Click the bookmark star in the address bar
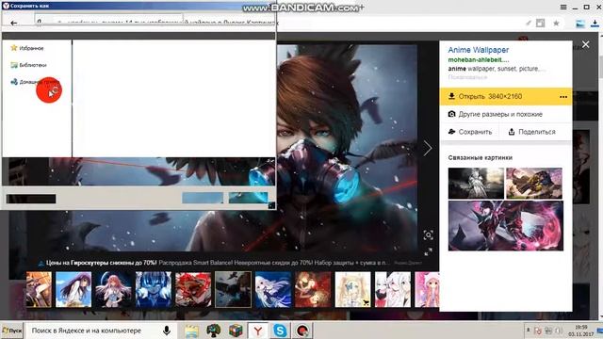Viewport: 603px width, 339px height. [556, 24]
